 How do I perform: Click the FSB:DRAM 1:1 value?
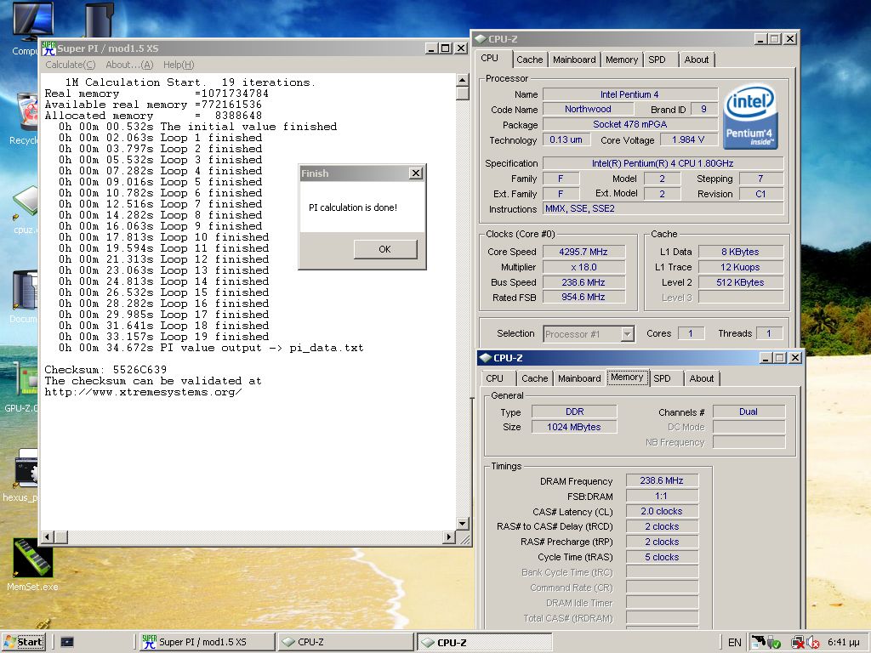tap(662, 496)
